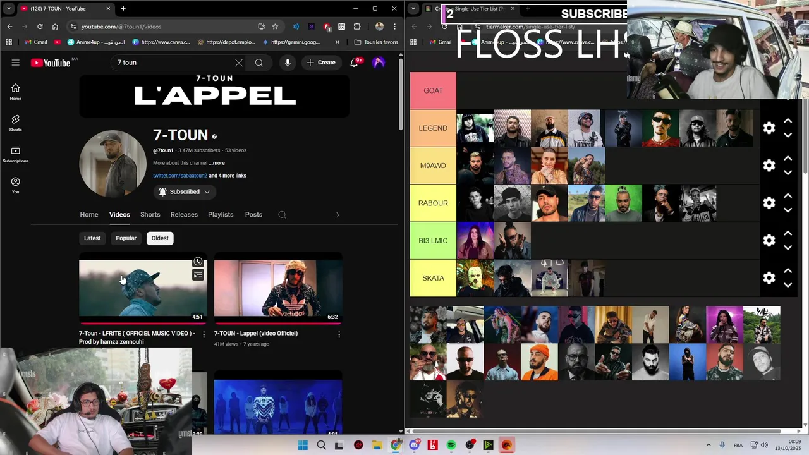Switch to the channel Home tab
The image size is (809, 455).
[89, 215]
